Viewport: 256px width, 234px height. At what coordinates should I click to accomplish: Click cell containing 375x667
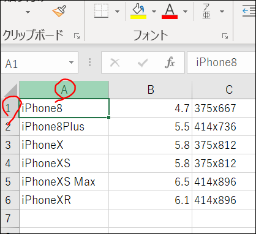(224, 108)
